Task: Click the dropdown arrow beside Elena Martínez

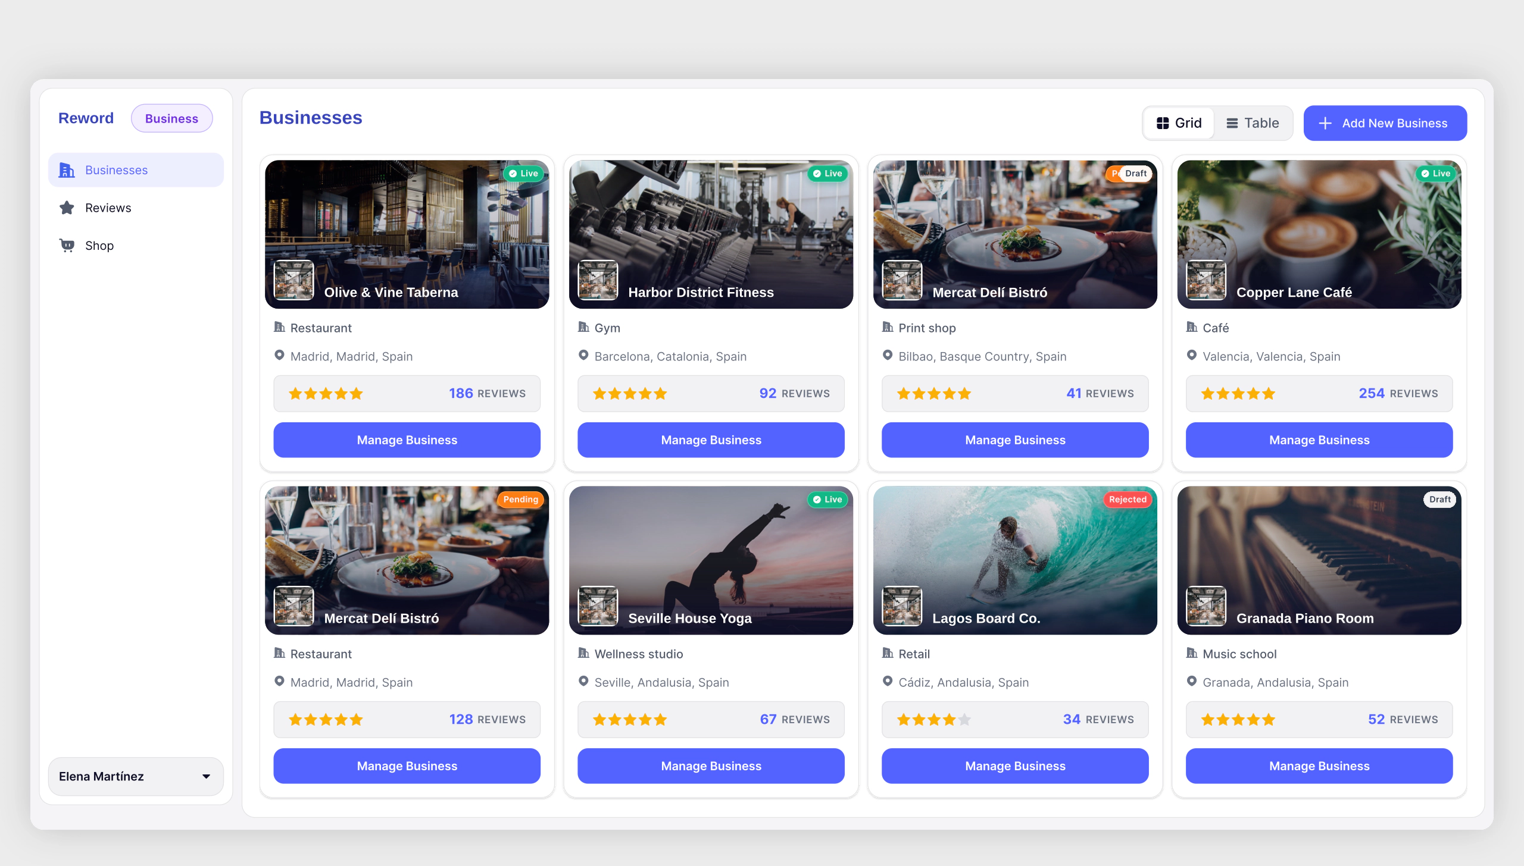Action: click(206, 776)
